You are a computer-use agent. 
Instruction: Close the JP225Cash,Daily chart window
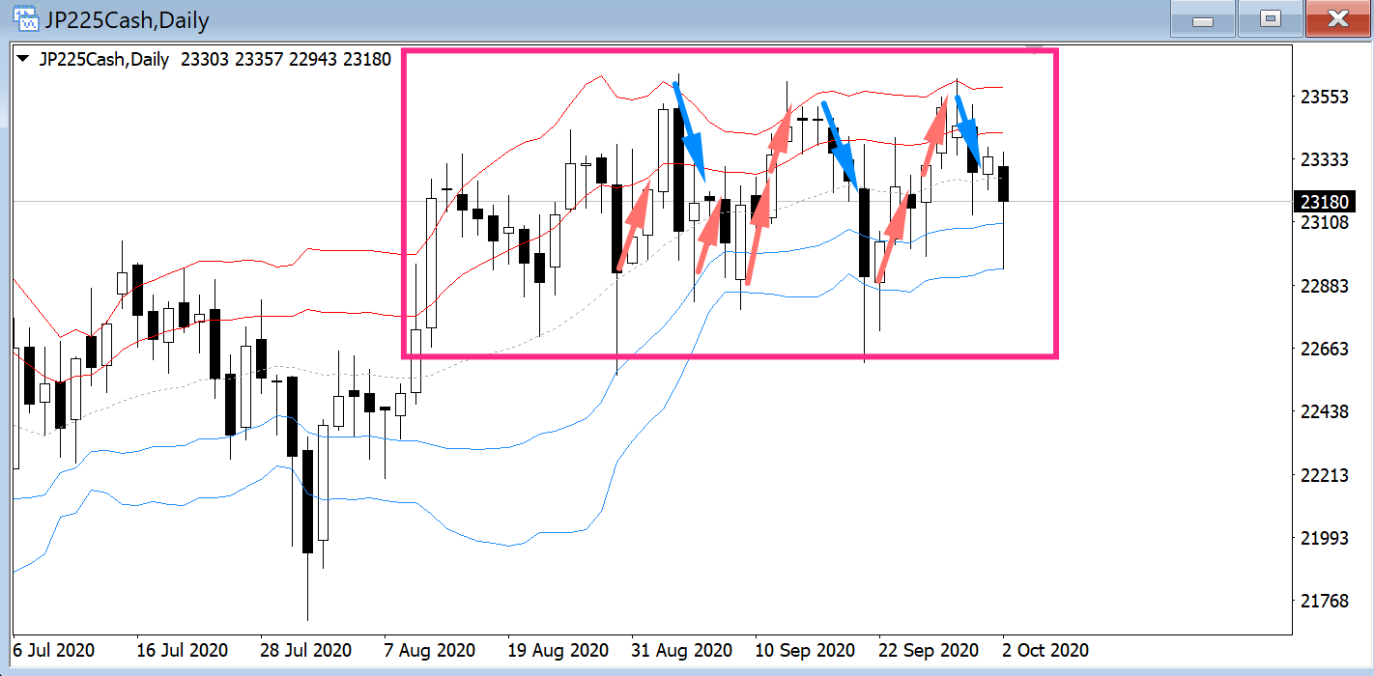(1338, 19)
